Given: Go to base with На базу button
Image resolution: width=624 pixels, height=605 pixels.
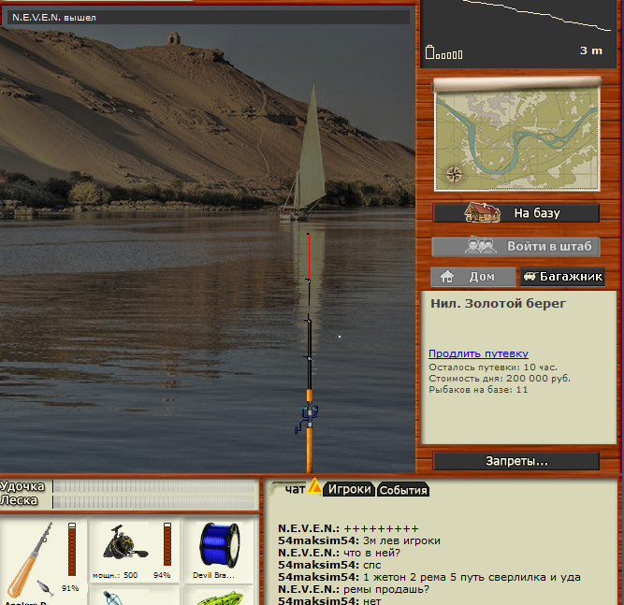Looking at the screenshot, I should [x=516, y=213].
